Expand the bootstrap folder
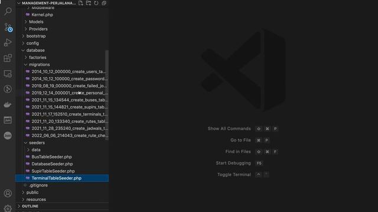The height and width of the screenshot is (212, 378). point(62,36)
